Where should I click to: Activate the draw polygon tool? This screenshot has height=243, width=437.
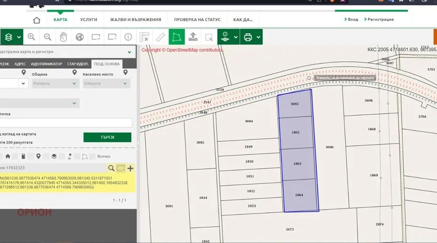[177, 37]
